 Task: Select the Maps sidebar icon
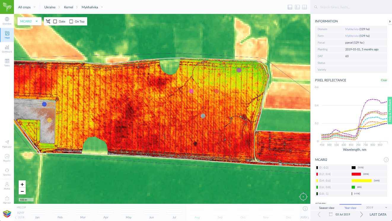tap(7, 35)
